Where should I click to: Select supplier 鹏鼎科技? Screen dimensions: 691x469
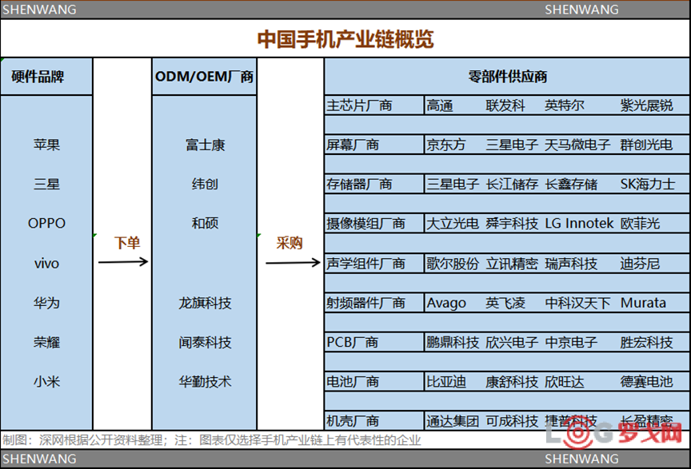pos(453,342)
